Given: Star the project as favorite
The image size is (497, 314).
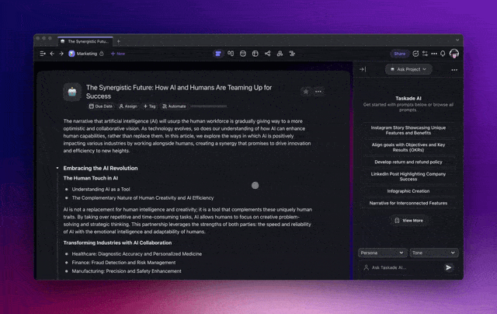Looking at the screenshot, I should pyautogui.click(x=305, y=92).
